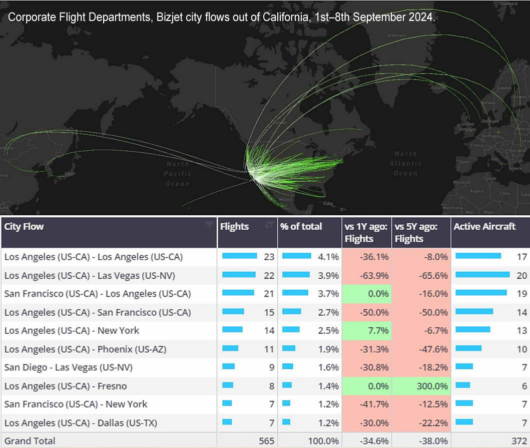This screenshot has height=448, width=530.
Task: Click the Los Angeles - Dallas row label
Action: click(81, 423)
